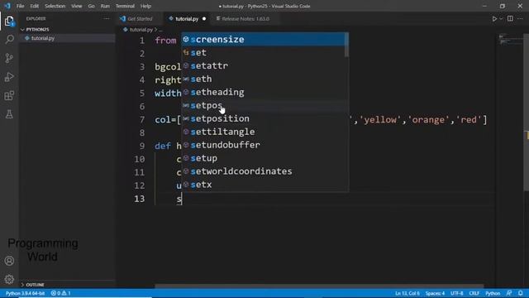Open Explorer views and more actions
This screenshot has width=529, height=298.
coord(107,19)
